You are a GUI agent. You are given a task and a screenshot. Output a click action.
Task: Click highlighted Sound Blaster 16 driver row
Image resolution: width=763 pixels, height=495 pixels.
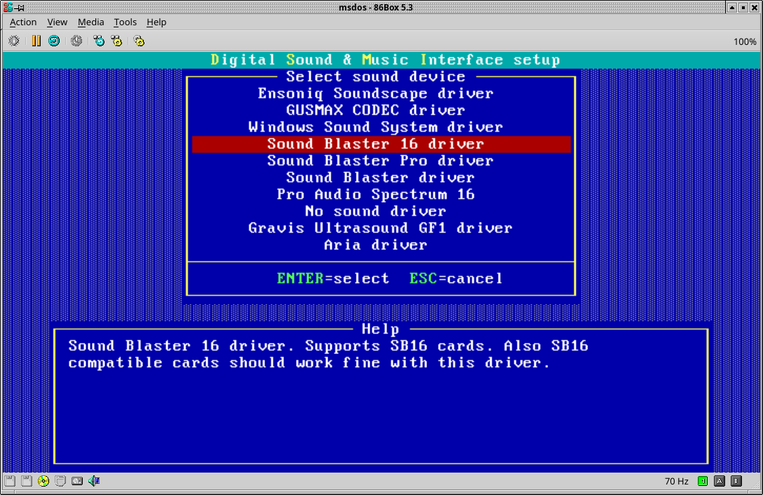pyautogui.click(x=381, y=144)
